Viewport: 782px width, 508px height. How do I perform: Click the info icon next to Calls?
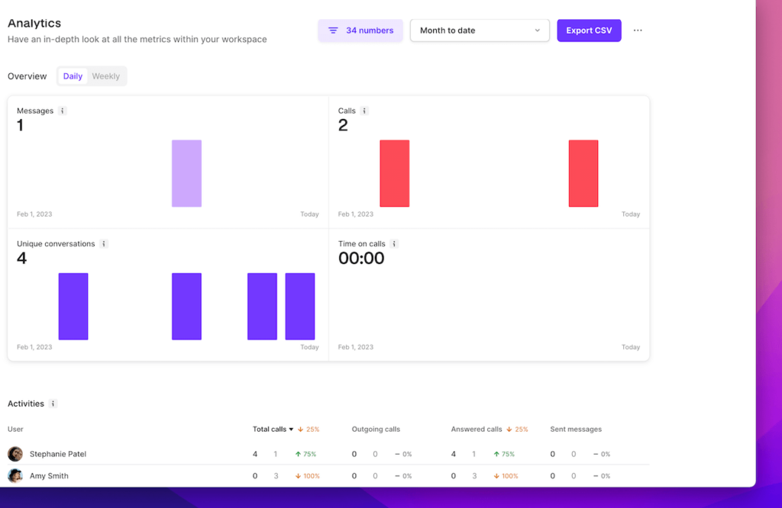364,111
